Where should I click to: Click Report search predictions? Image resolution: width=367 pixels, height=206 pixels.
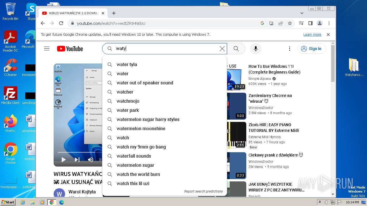pos(203,191)
